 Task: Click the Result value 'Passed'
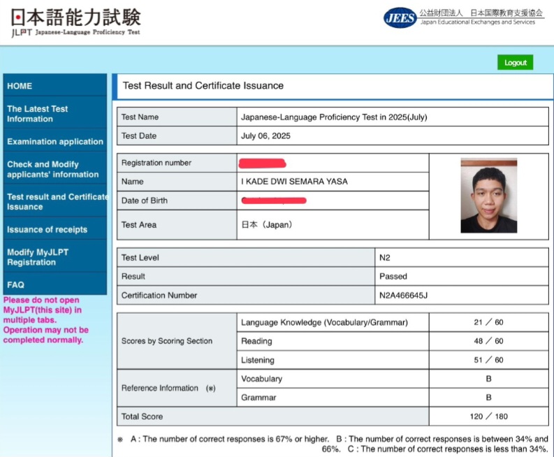pyautogui.click(x=393, y=277)
